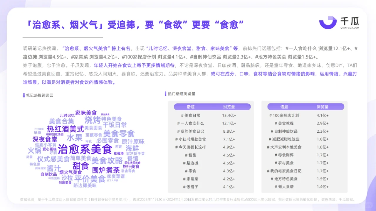This screenshot has height=211, width=376.
Task: Click 水果 in the word cloud
Action: 75,138
